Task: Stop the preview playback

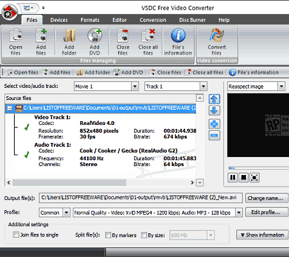Action: pyautogui.click(x=243, y=178)
